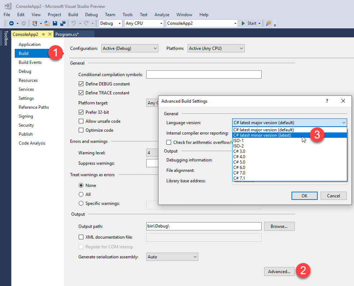Click the Save All icon
Image resolution: width=354 pixels, height=286 pixels.
coord(63,23)
